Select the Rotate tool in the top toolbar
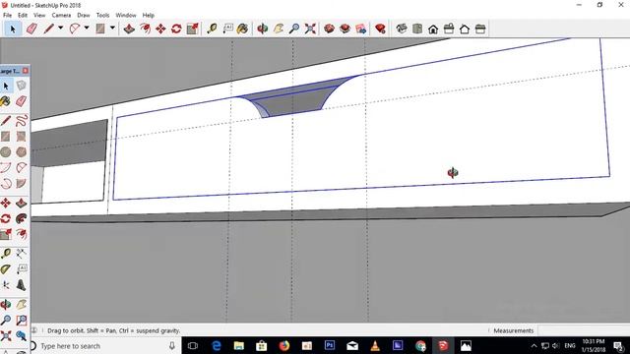 tap(176, 29)
